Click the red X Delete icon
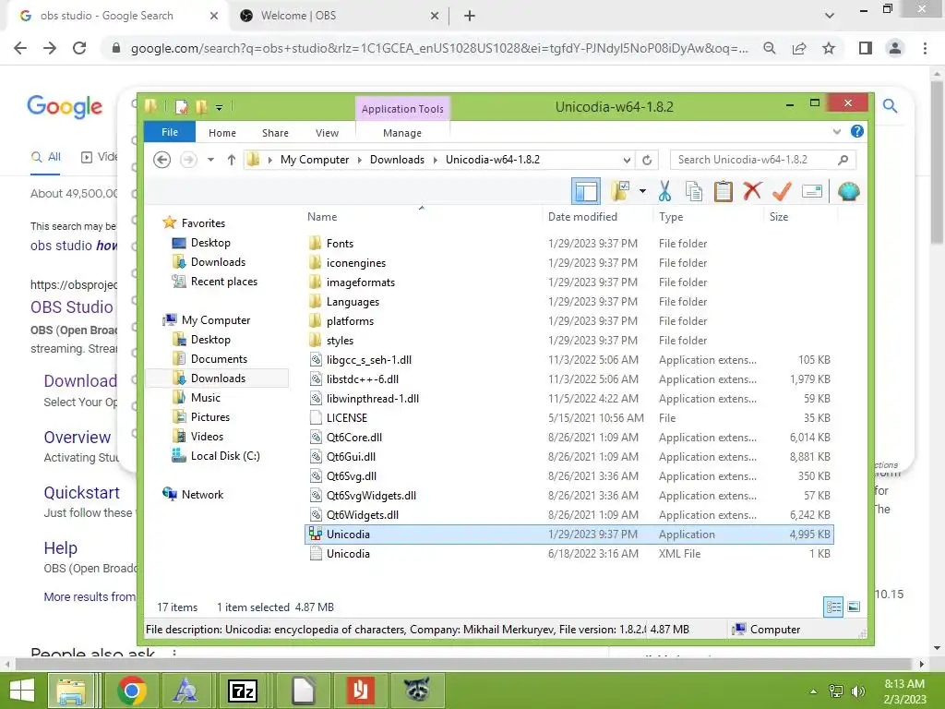The width and height of the screenshot is (945, 709). (x=752, y=192)
